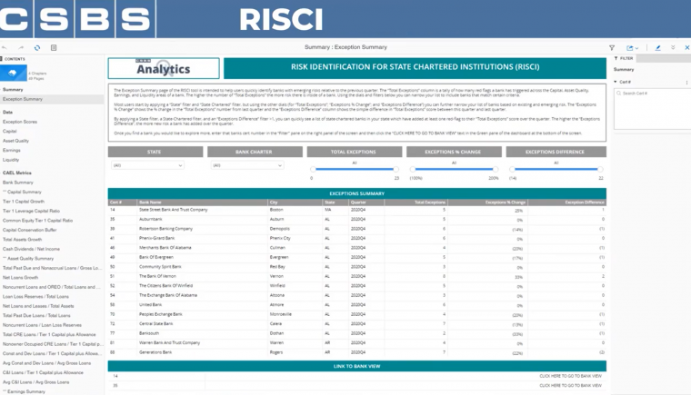Open the Cert # filter options menu (three dots)
This screenshot has height=395, width=691.
686,83
